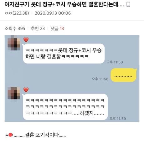Click the author name ㅇㅇ(223.38)
144x149 pixels.
tap(17, 13)
